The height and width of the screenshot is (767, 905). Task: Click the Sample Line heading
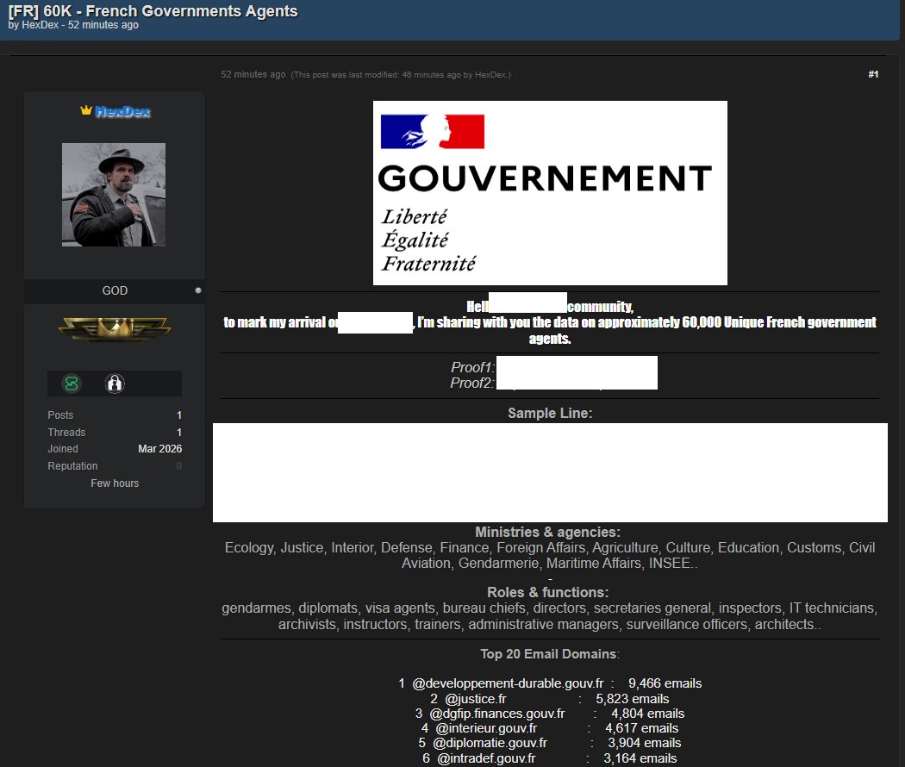(550, 413)
